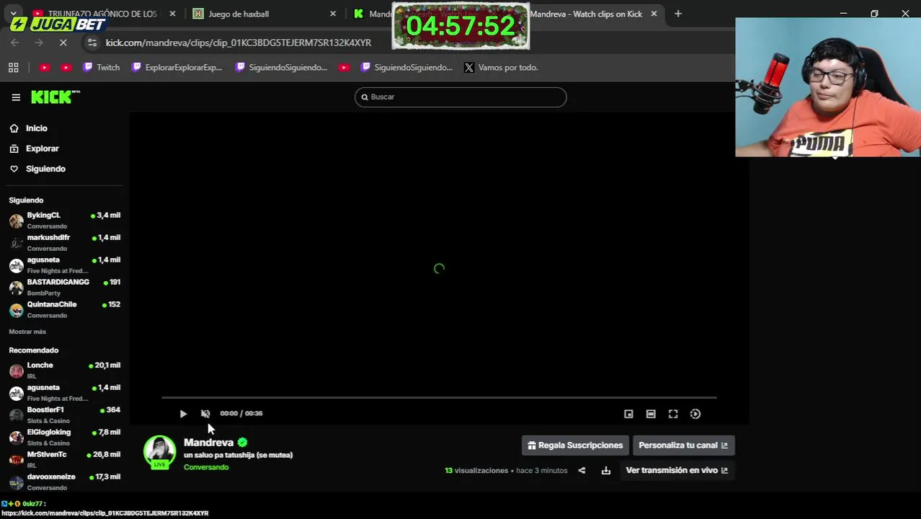Close Juego de haxball tab

tap(333, 14)
